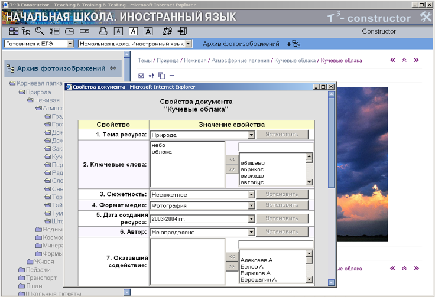Toggle the checkmark select icon above image
Viewport: 435px width, 297px height.
coord(141,76)
